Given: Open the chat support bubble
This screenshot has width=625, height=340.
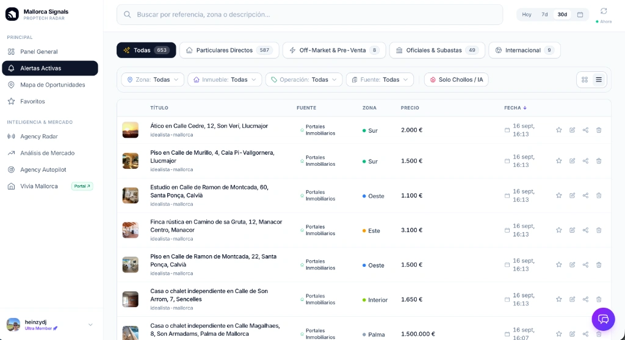Looking at the screenshot, I should pyautogui.click(x=603, y=319).
